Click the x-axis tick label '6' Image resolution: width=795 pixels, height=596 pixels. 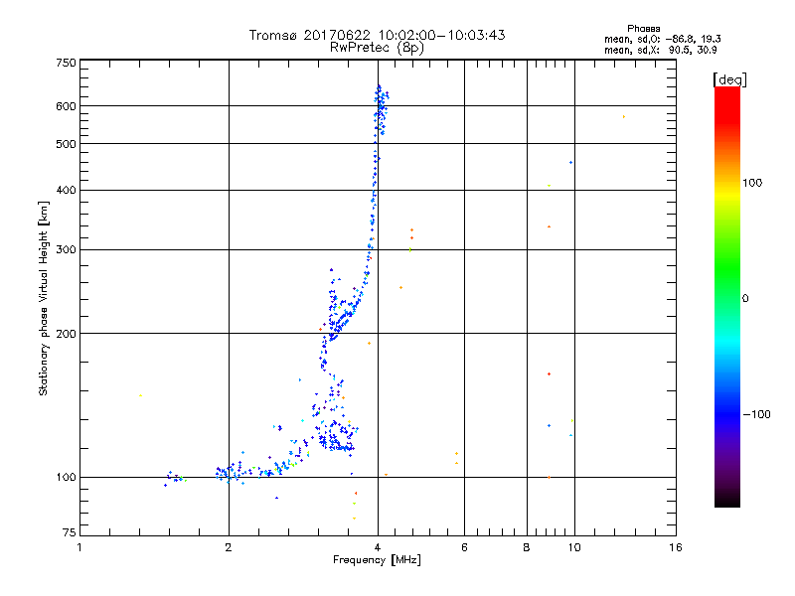464,547
